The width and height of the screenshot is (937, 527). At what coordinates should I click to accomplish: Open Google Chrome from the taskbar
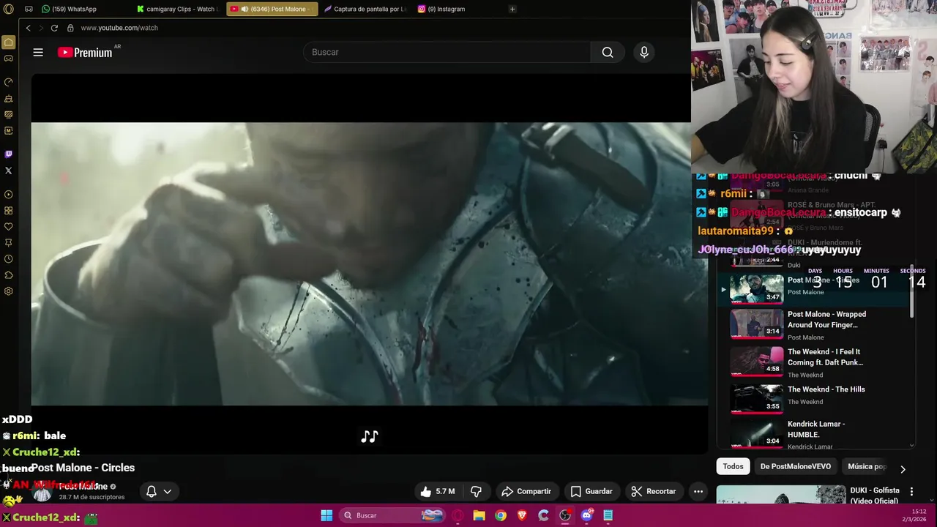coord(500,515)
